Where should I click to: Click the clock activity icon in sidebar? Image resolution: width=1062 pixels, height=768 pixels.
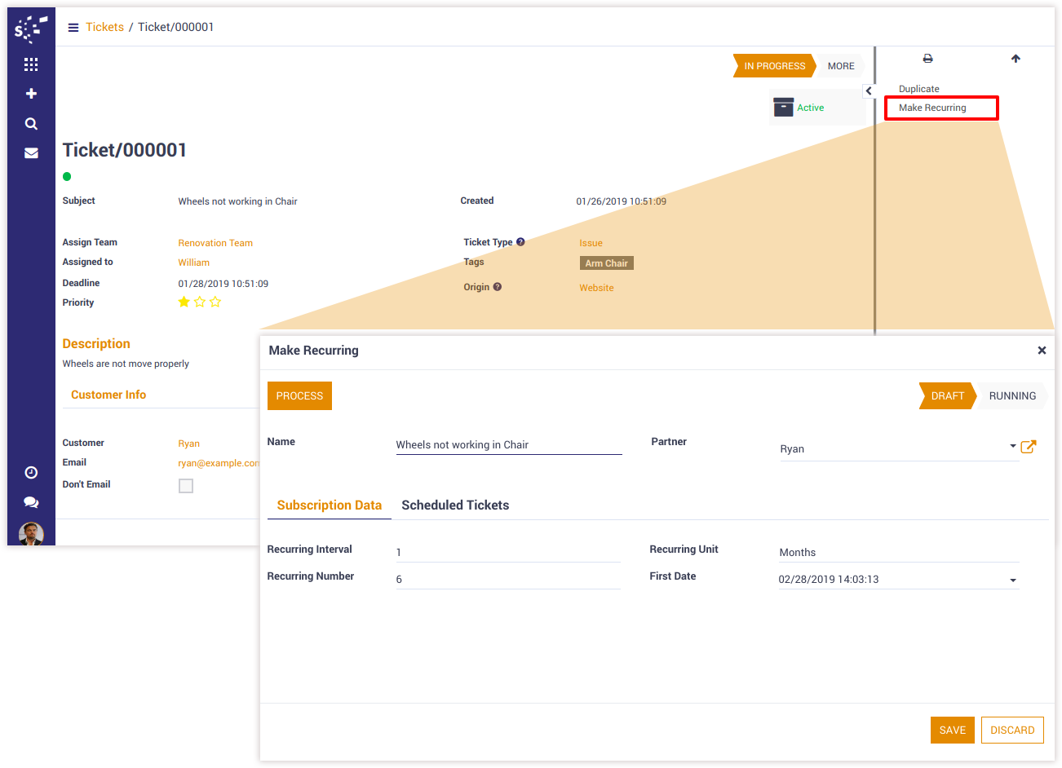31,472
